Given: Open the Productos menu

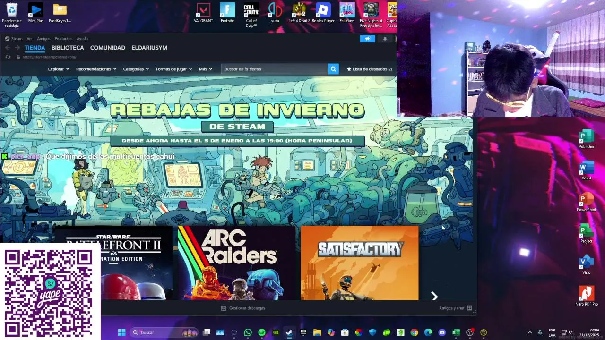Looking at the screenshot, I should pyautogui.click(x=63, y=39).
